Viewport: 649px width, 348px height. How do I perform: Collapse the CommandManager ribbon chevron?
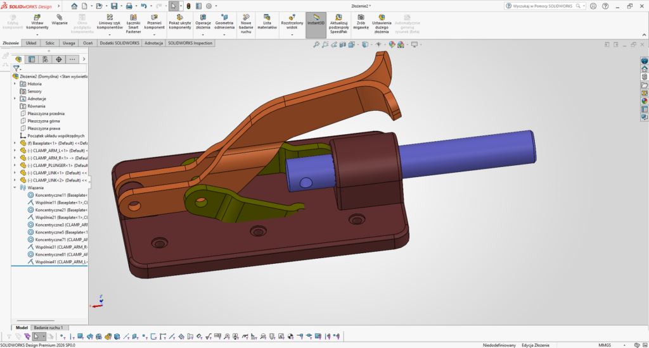644,35
